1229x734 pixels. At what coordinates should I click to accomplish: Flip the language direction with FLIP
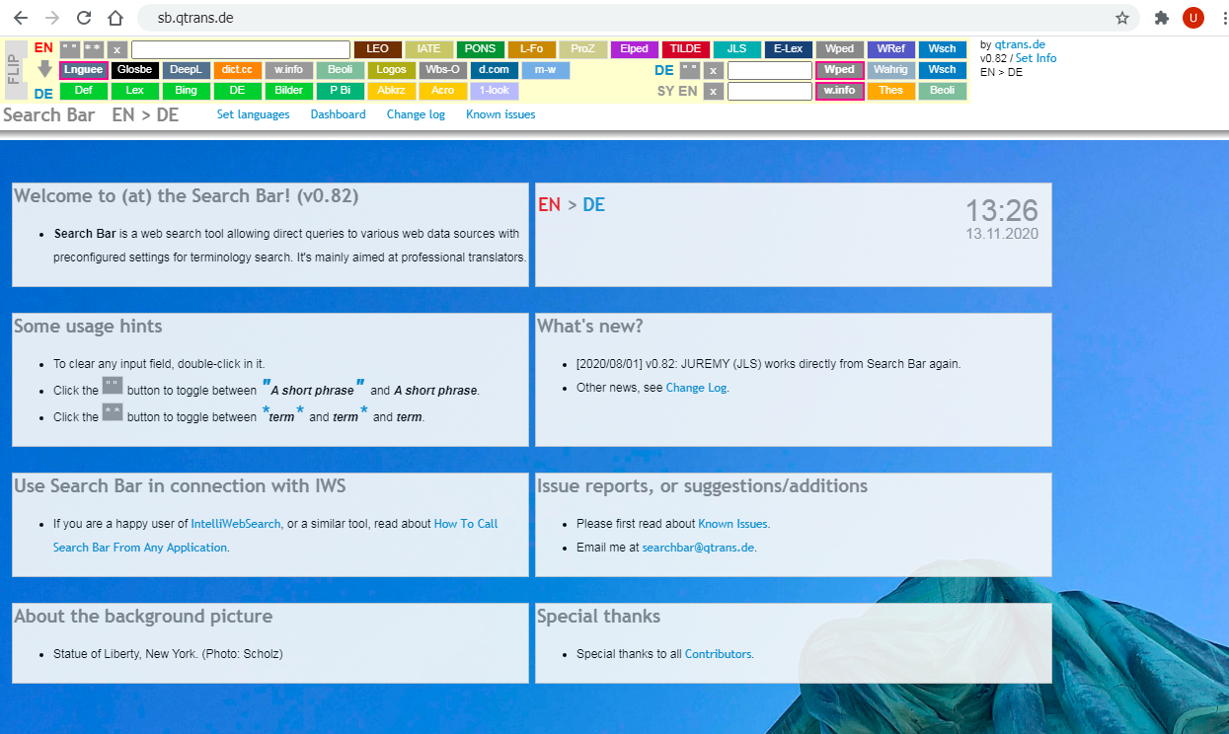pyautogui.click(x=15, y=69)
